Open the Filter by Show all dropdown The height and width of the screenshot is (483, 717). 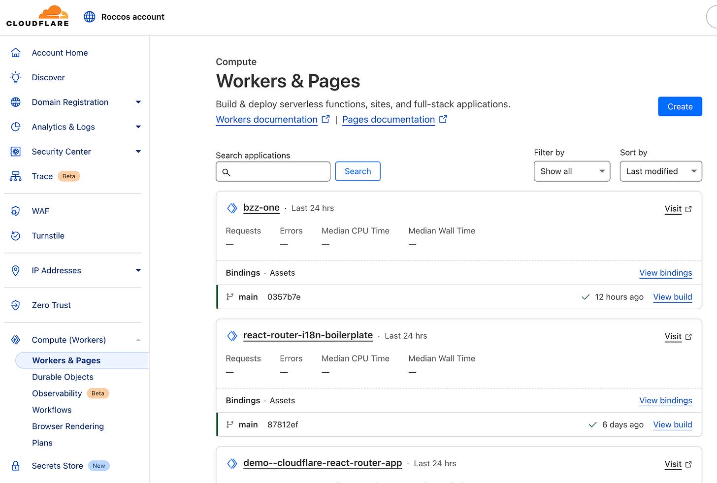click(x=572, y=171)
